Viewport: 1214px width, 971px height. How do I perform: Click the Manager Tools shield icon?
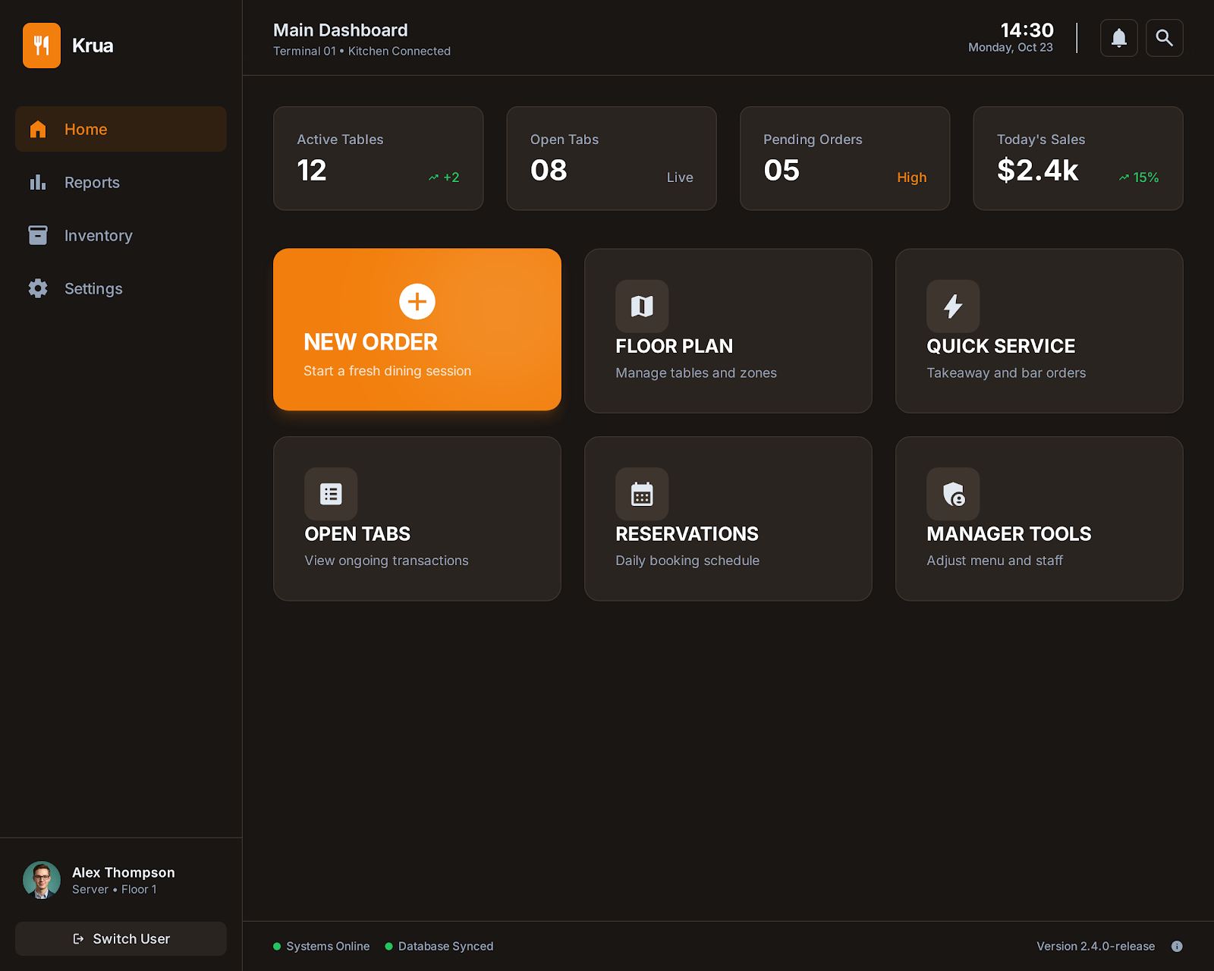pos(953,494)
